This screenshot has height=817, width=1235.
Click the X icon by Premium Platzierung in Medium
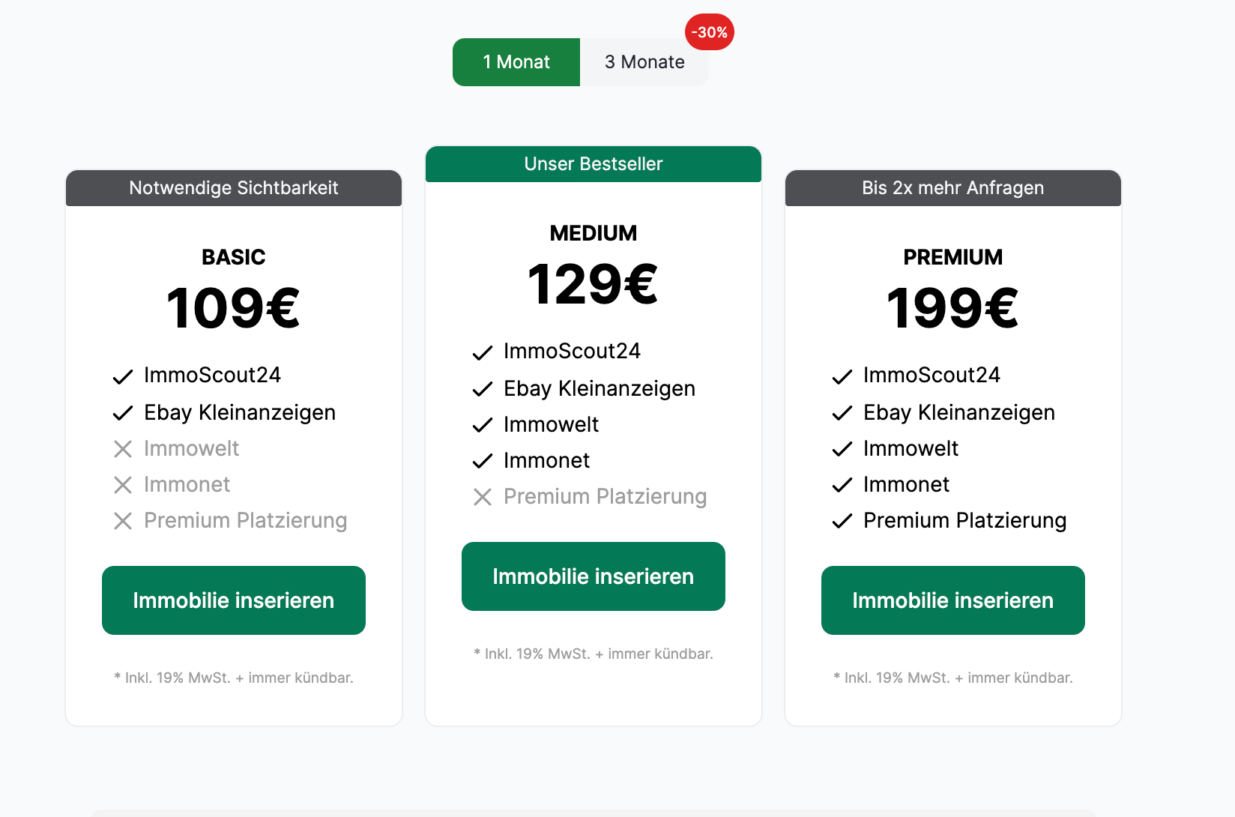(483, 497)
